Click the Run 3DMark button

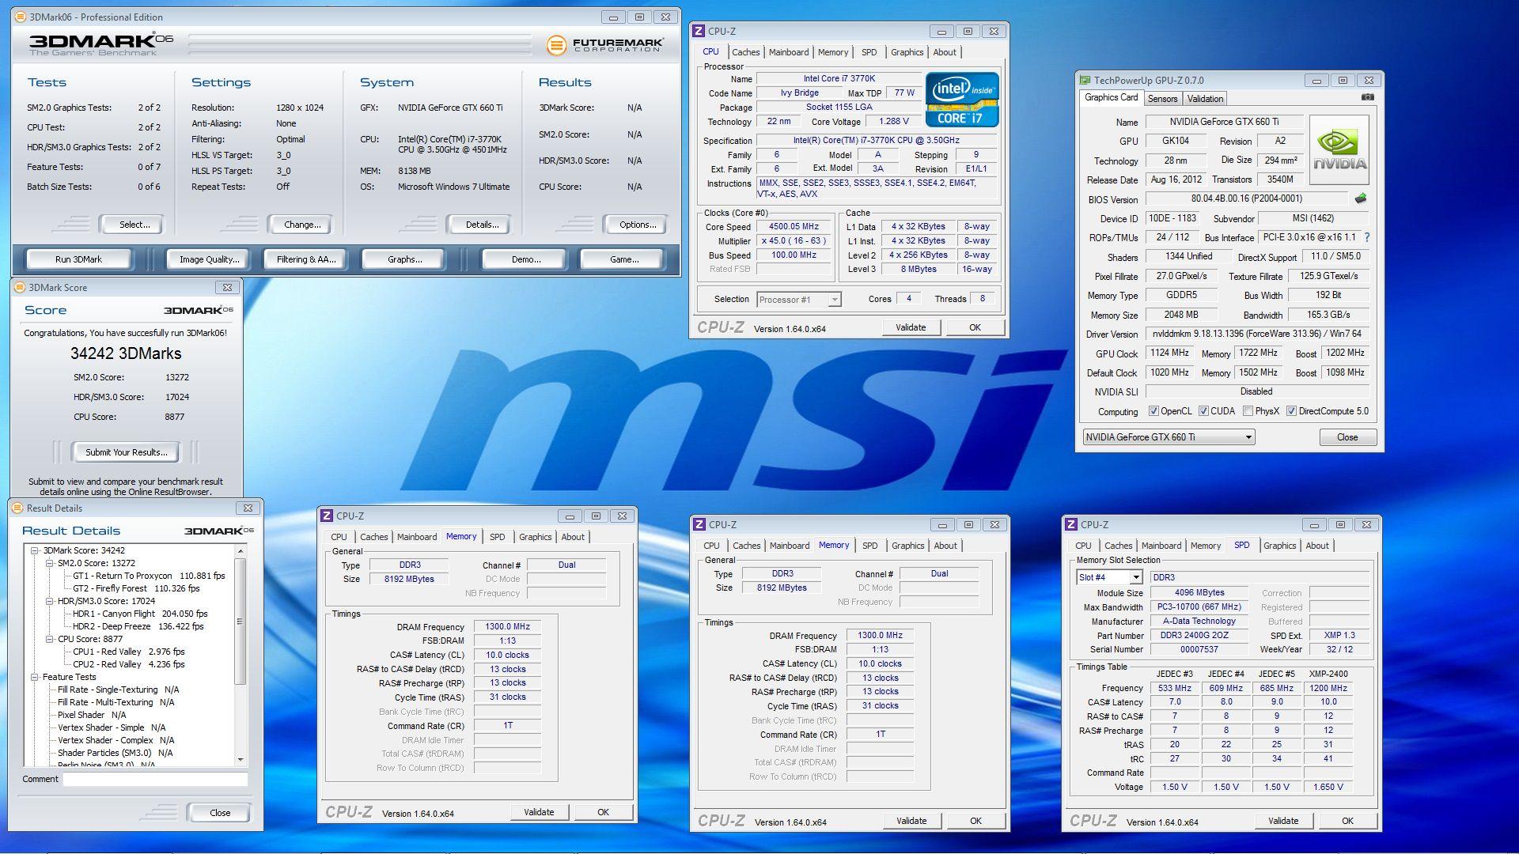point(78,259)
